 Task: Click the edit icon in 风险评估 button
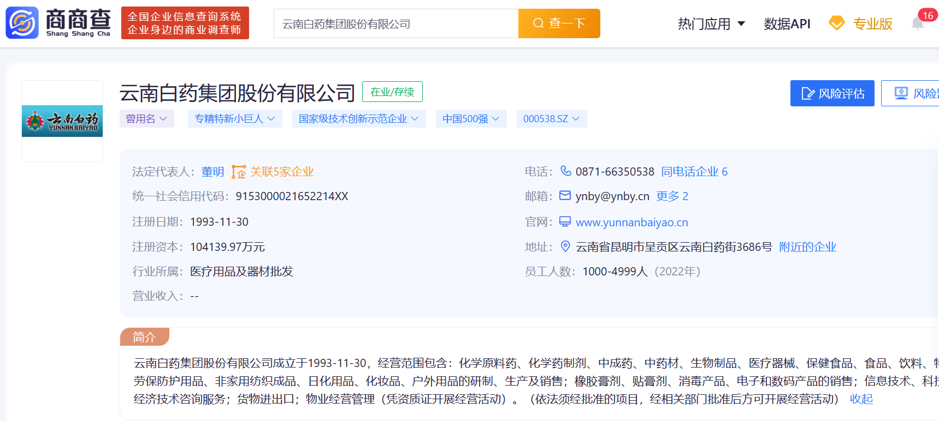click(808, 93)
